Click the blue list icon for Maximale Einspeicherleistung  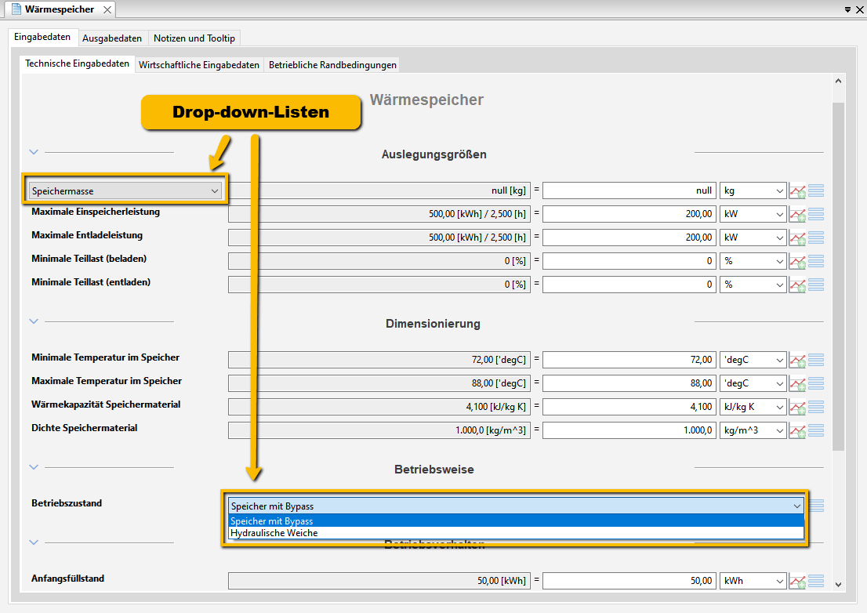(x=816, y=214)
